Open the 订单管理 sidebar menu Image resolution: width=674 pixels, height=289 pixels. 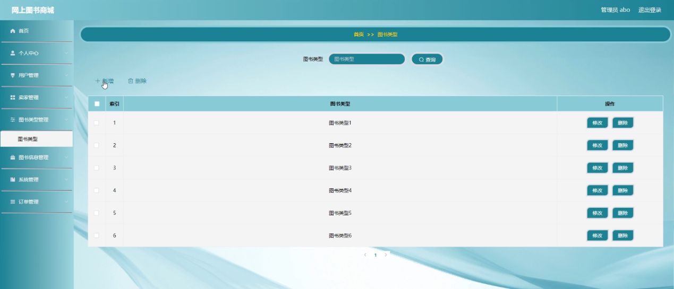point(36,202)
